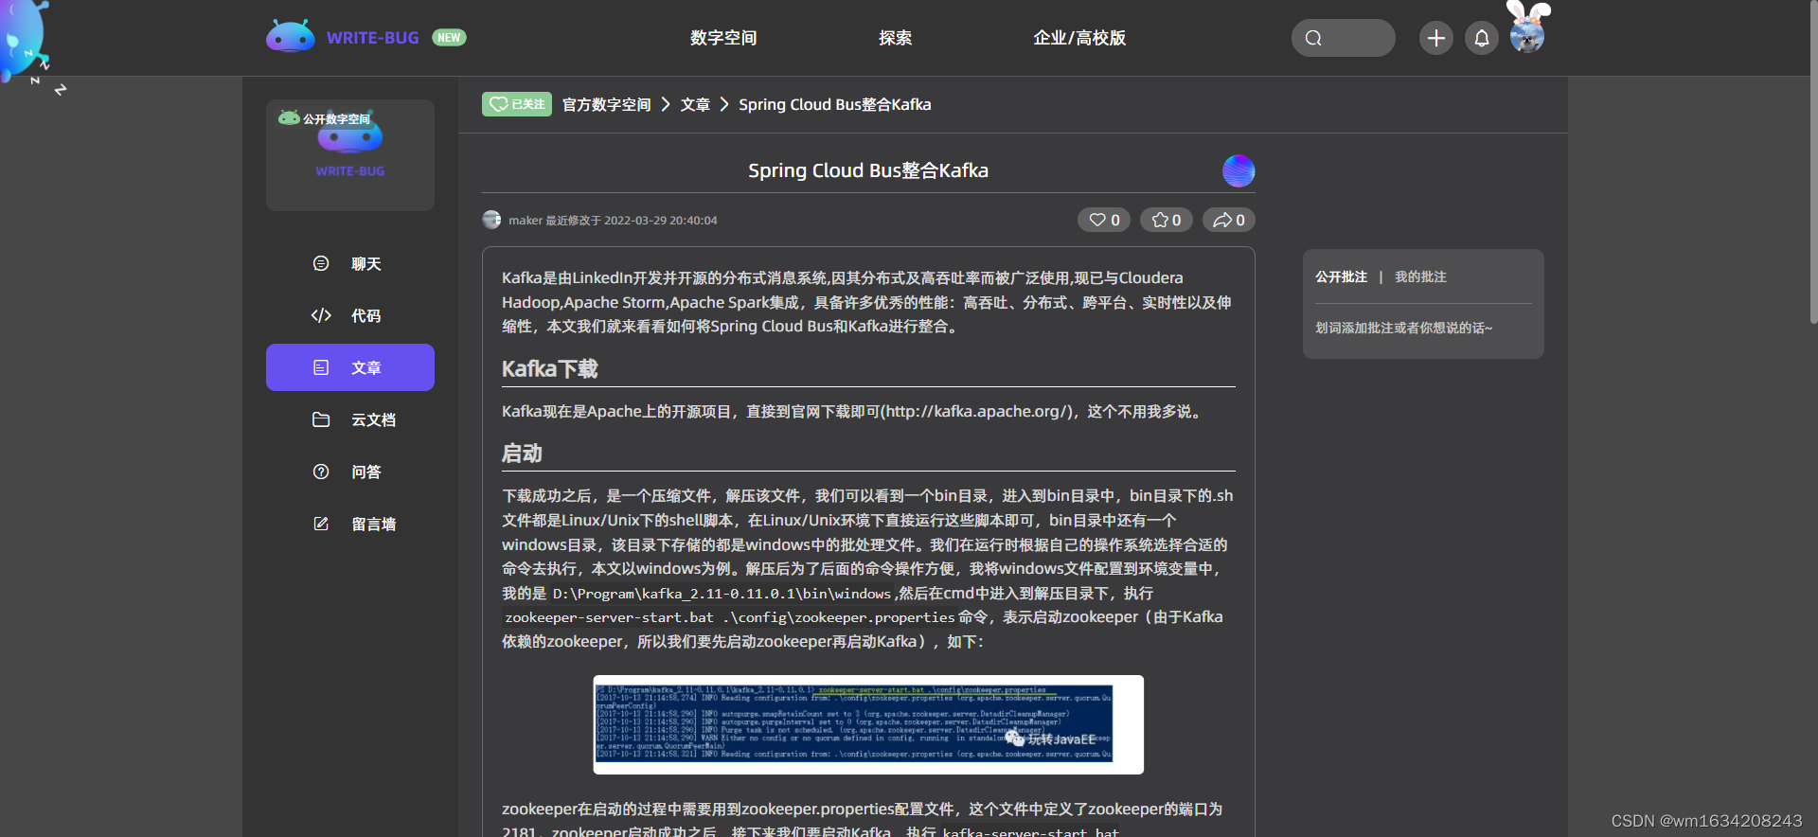Click the purple gradient orb icon
The height and width of the screenshot is (837, 1818).
(1239, 170)
